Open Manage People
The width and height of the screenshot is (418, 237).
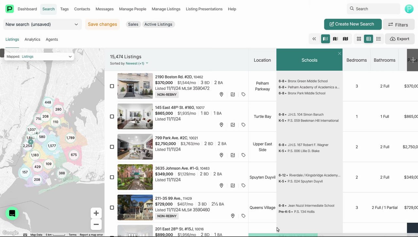pyautogui.click(x=133, y=9)
